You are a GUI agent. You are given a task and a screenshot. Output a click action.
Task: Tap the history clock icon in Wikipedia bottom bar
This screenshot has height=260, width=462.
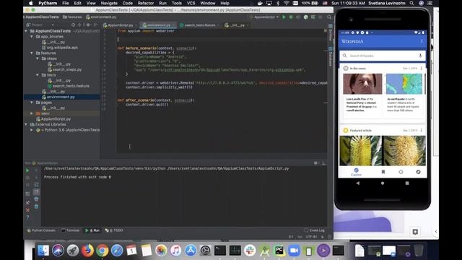[x=401, y=172]
